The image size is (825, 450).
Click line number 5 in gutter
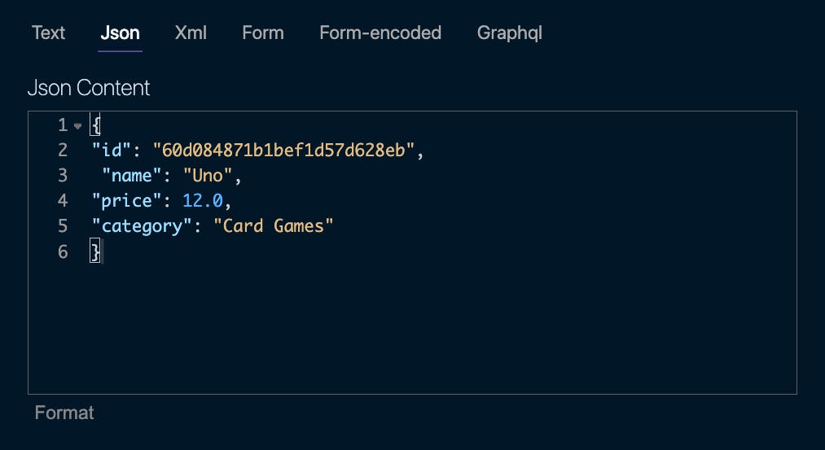pos(64,226)
